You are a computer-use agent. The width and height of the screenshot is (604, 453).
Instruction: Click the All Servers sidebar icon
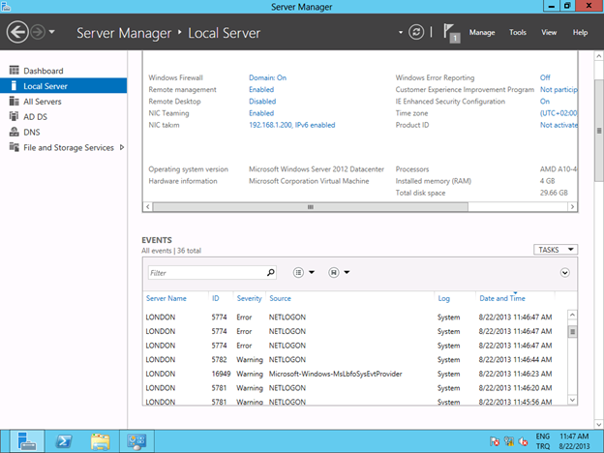(14, 101)
